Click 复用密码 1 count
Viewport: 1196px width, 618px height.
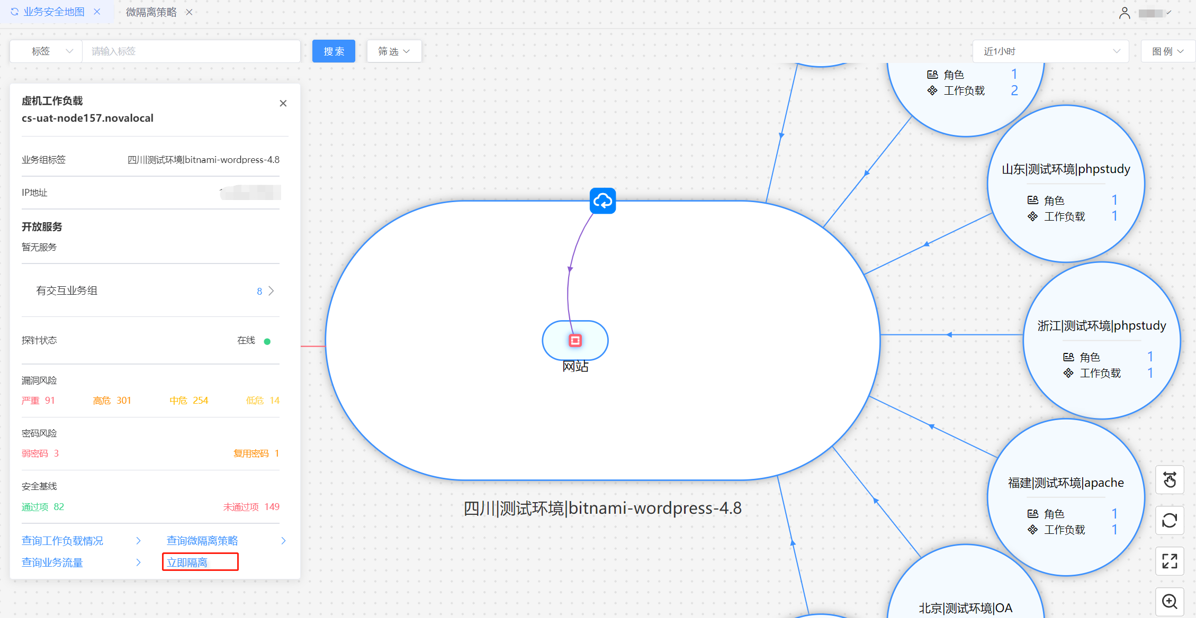(x=256, y=453)
